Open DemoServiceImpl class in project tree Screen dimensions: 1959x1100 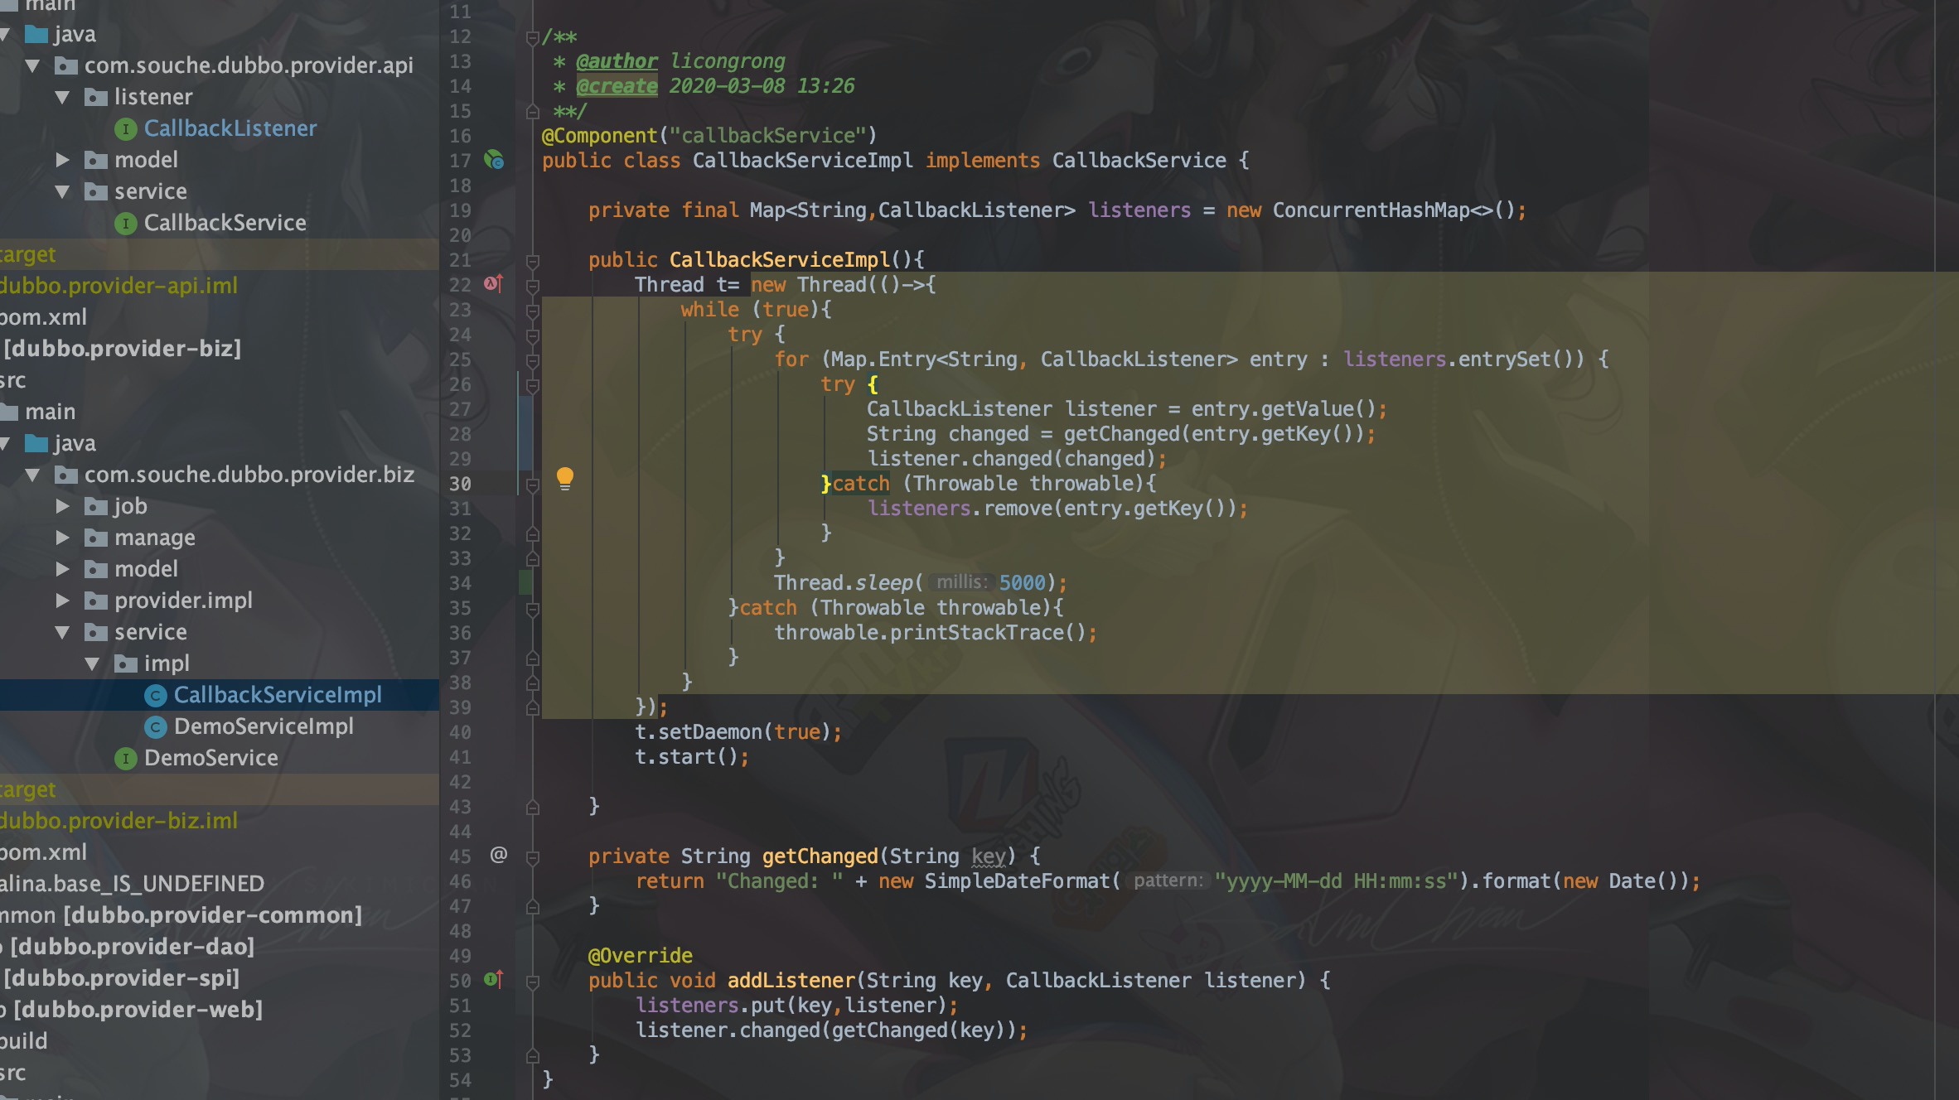(x=263, y=726)
